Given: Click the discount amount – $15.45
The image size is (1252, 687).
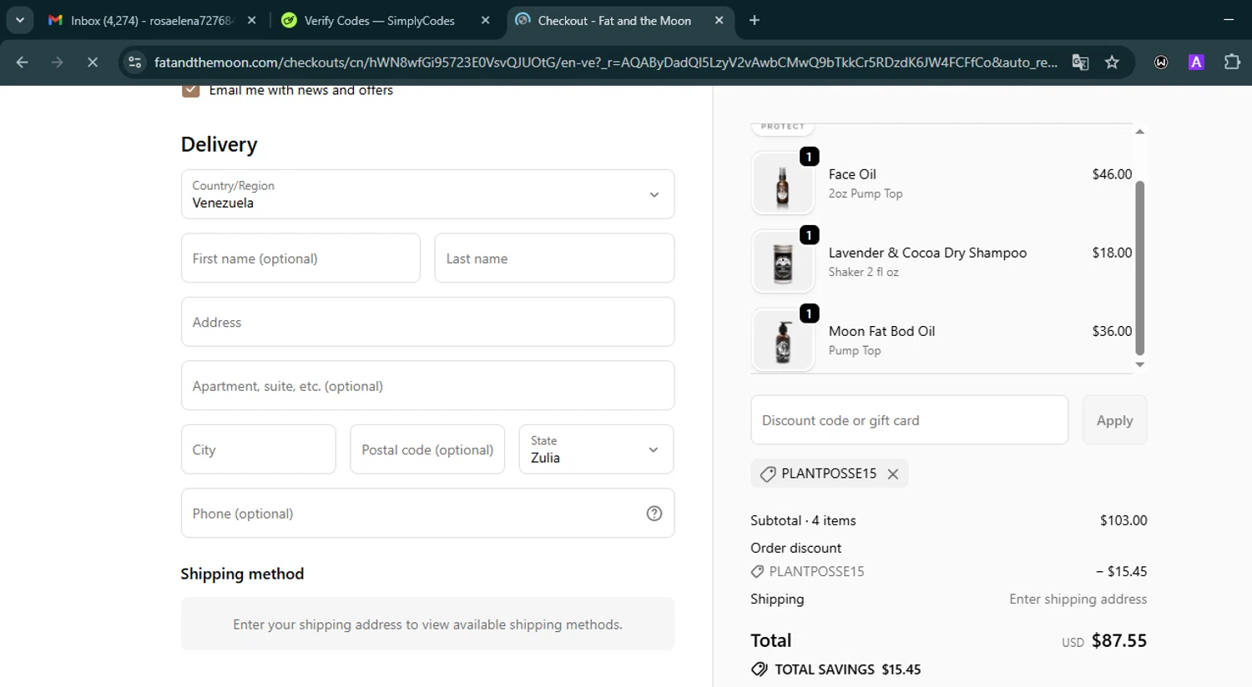Looking at the screenshot, I should click(x=1121, y=572).
